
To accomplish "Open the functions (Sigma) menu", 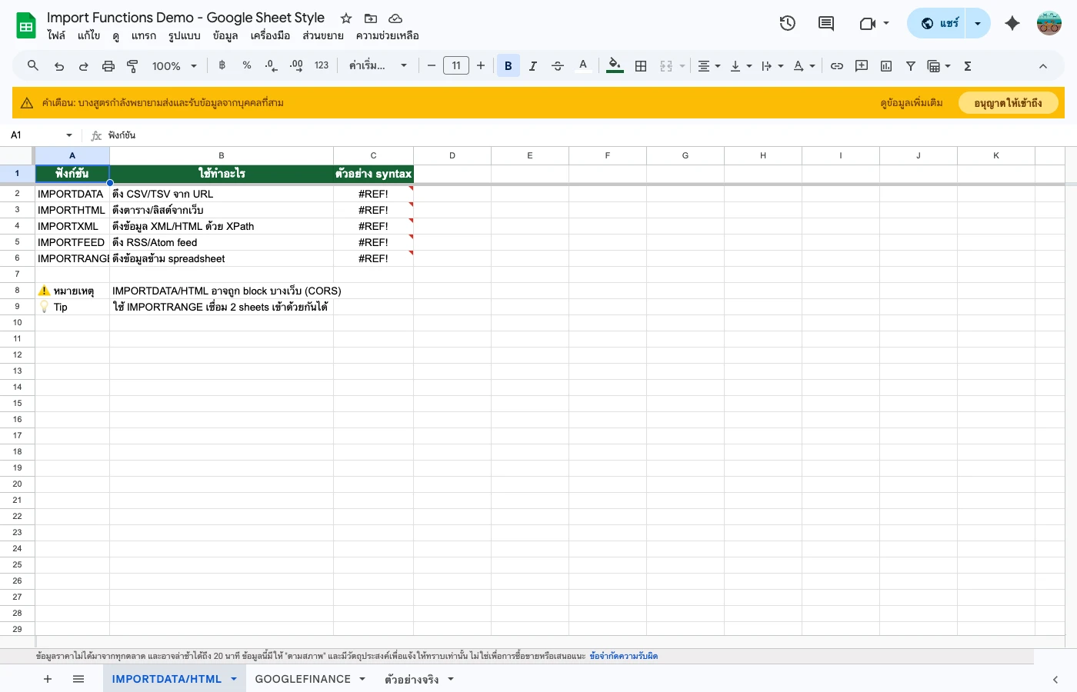I will click(x=967, y=65).
